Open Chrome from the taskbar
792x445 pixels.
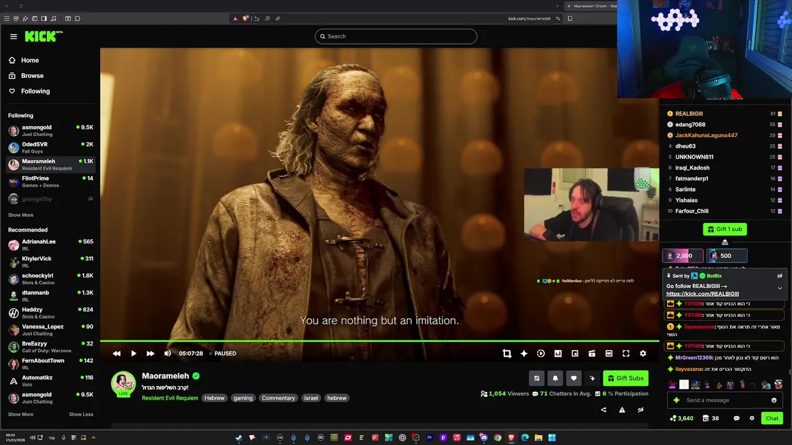pos(497,438)
